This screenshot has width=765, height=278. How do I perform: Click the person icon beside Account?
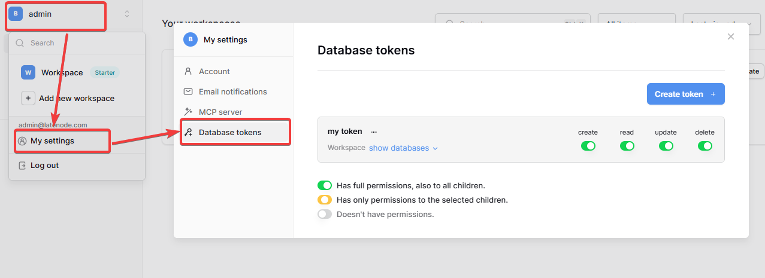pos(188,71)
